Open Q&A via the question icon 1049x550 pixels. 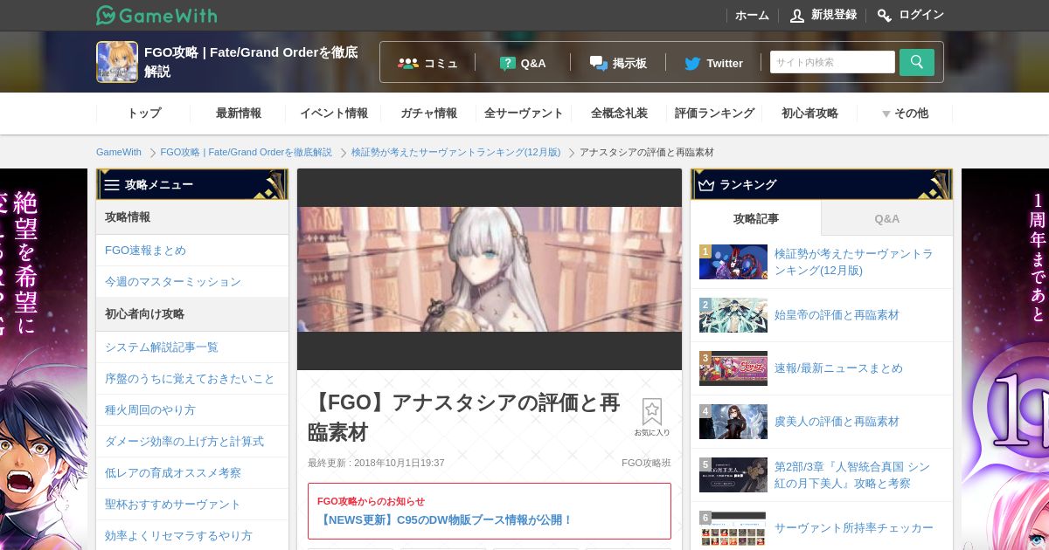pos(508,63)
